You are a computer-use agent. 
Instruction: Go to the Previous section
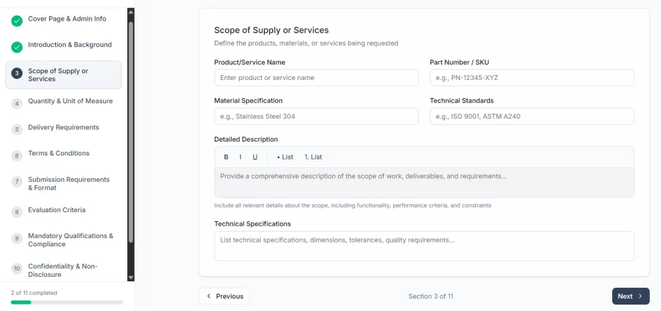[224, 296]
